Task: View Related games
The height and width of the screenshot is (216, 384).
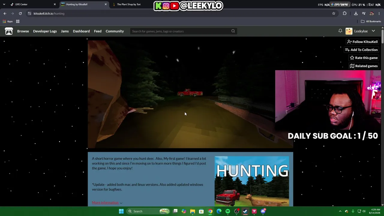Action: click(364, 66)
